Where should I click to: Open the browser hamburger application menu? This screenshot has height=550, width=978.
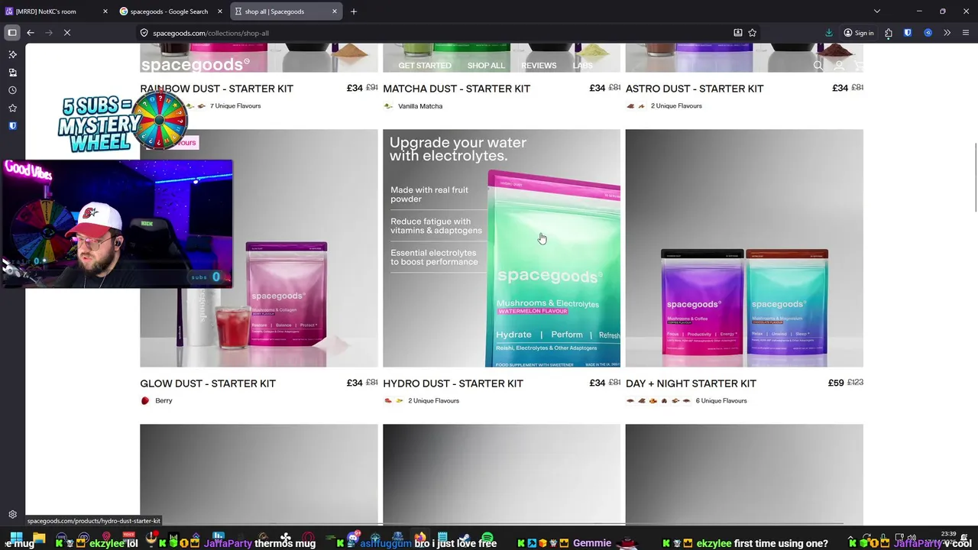coord(966,33)
